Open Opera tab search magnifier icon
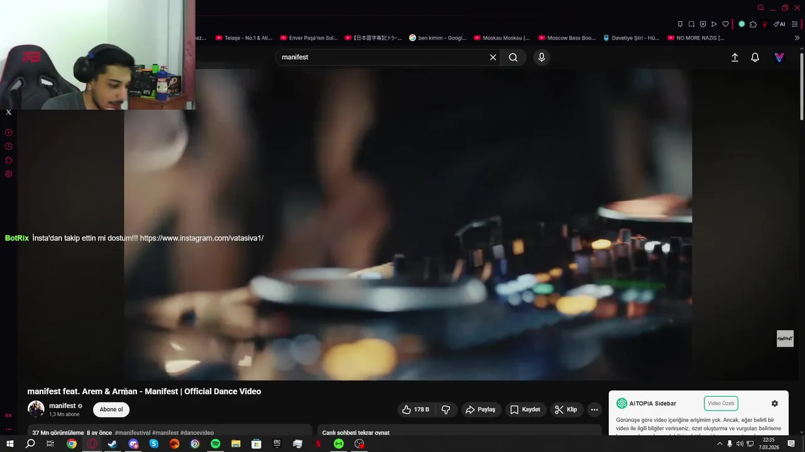The width and height of the screenshot is (805, 452). pyautogui.click(x=761, y=8)
